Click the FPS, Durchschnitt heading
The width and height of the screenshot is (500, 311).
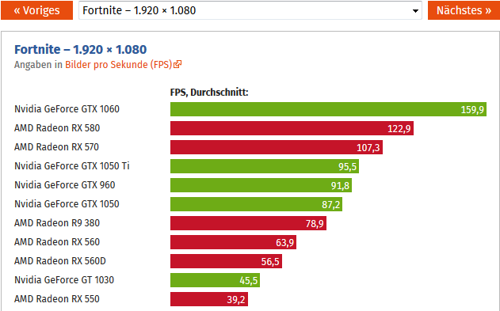tap(209, 93)
